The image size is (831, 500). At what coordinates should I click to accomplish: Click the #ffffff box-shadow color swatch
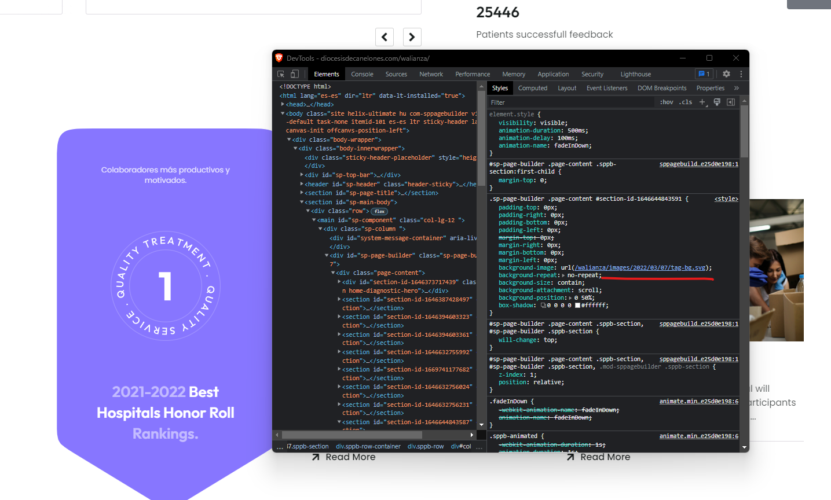(x=577, y=306)
